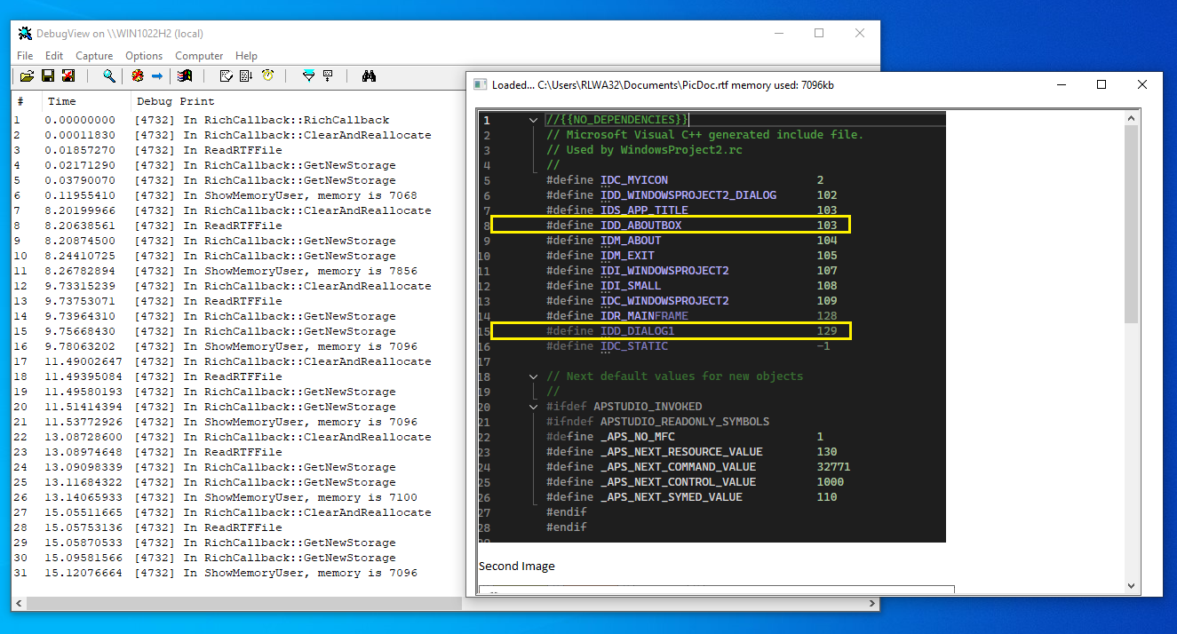Screen dimensions: 1177x634
Task: Click the IDD_ABOUTBOX define line in the image
Action: pyautogui.click(x=672, y=225)
